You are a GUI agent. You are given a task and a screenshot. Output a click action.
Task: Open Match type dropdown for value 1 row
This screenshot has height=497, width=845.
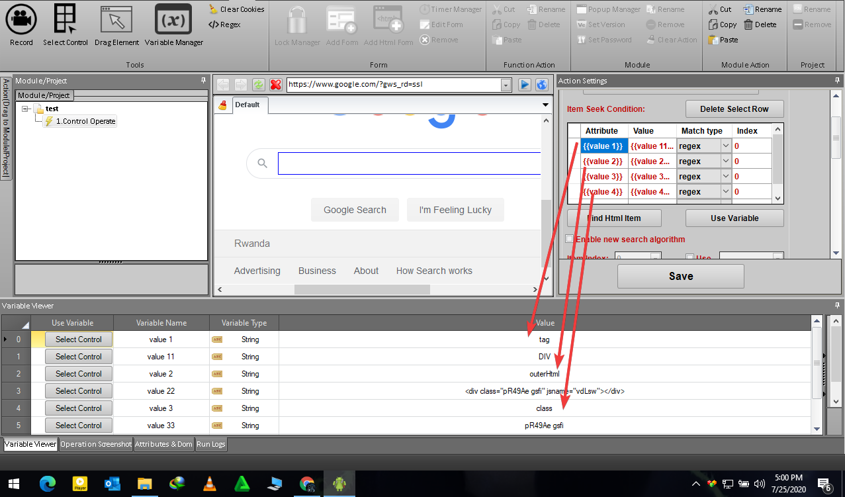coord(725,146)
